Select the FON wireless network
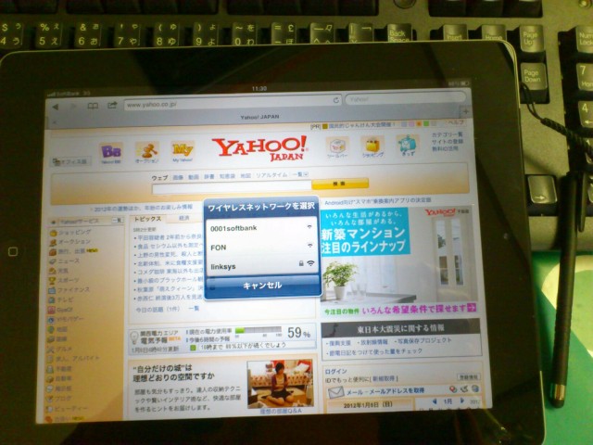 point(261,248)
